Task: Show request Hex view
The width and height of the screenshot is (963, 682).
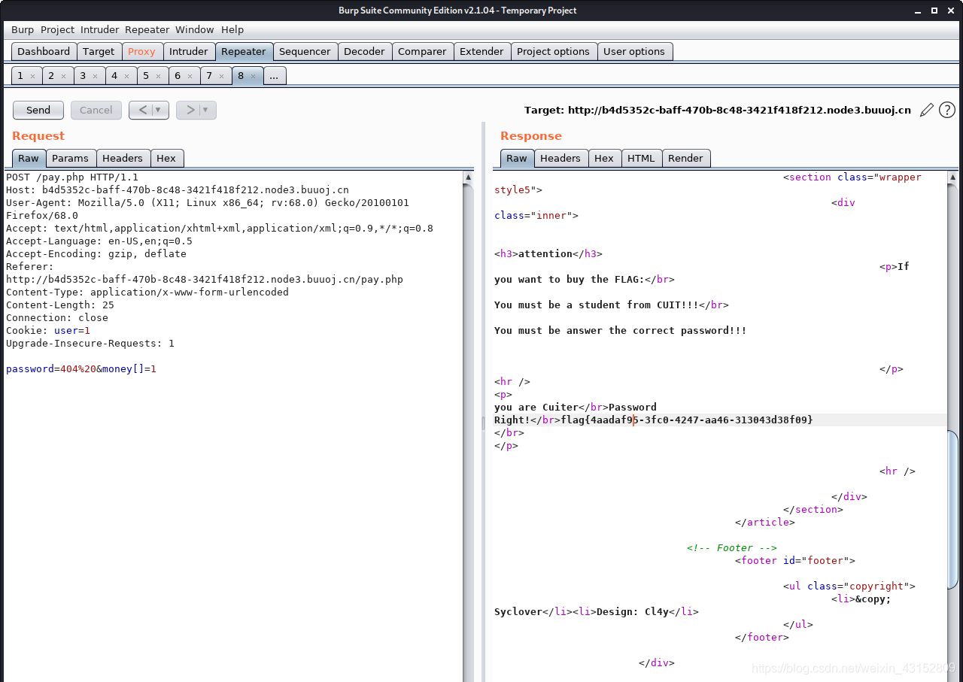Action: tap(166, 158)
